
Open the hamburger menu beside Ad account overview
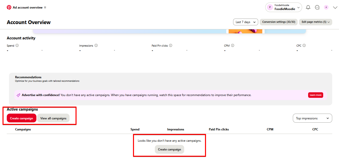45,8
